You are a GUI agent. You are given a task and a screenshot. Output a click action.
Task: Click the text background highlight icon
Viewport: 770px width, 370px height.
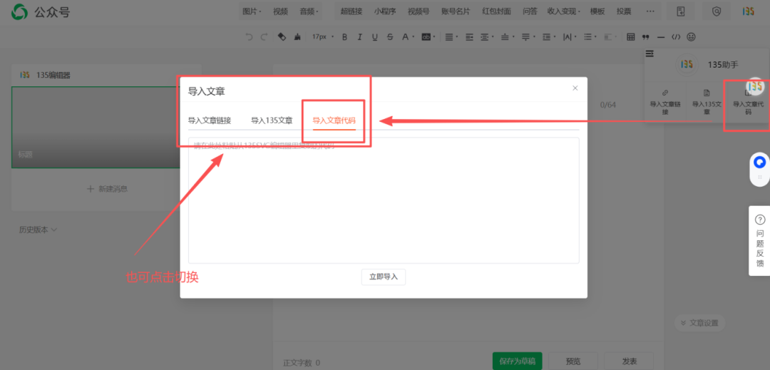pyautogui.click(x=426, y=37)
